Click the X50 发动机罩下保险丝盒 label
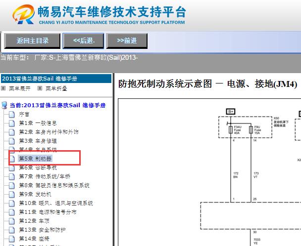Viewport: 301px width, 246px height. tap(281, 122)
